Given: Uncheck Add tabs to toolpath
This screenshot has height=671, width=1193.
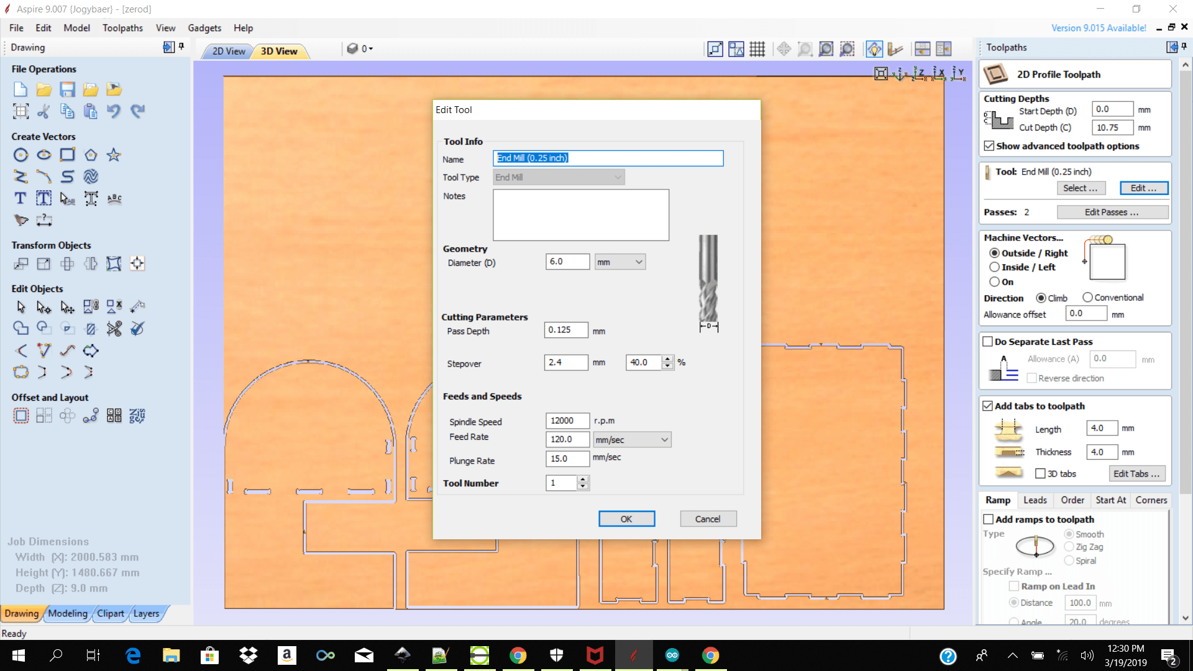Looking at the screenshot, I should point(987,406).
